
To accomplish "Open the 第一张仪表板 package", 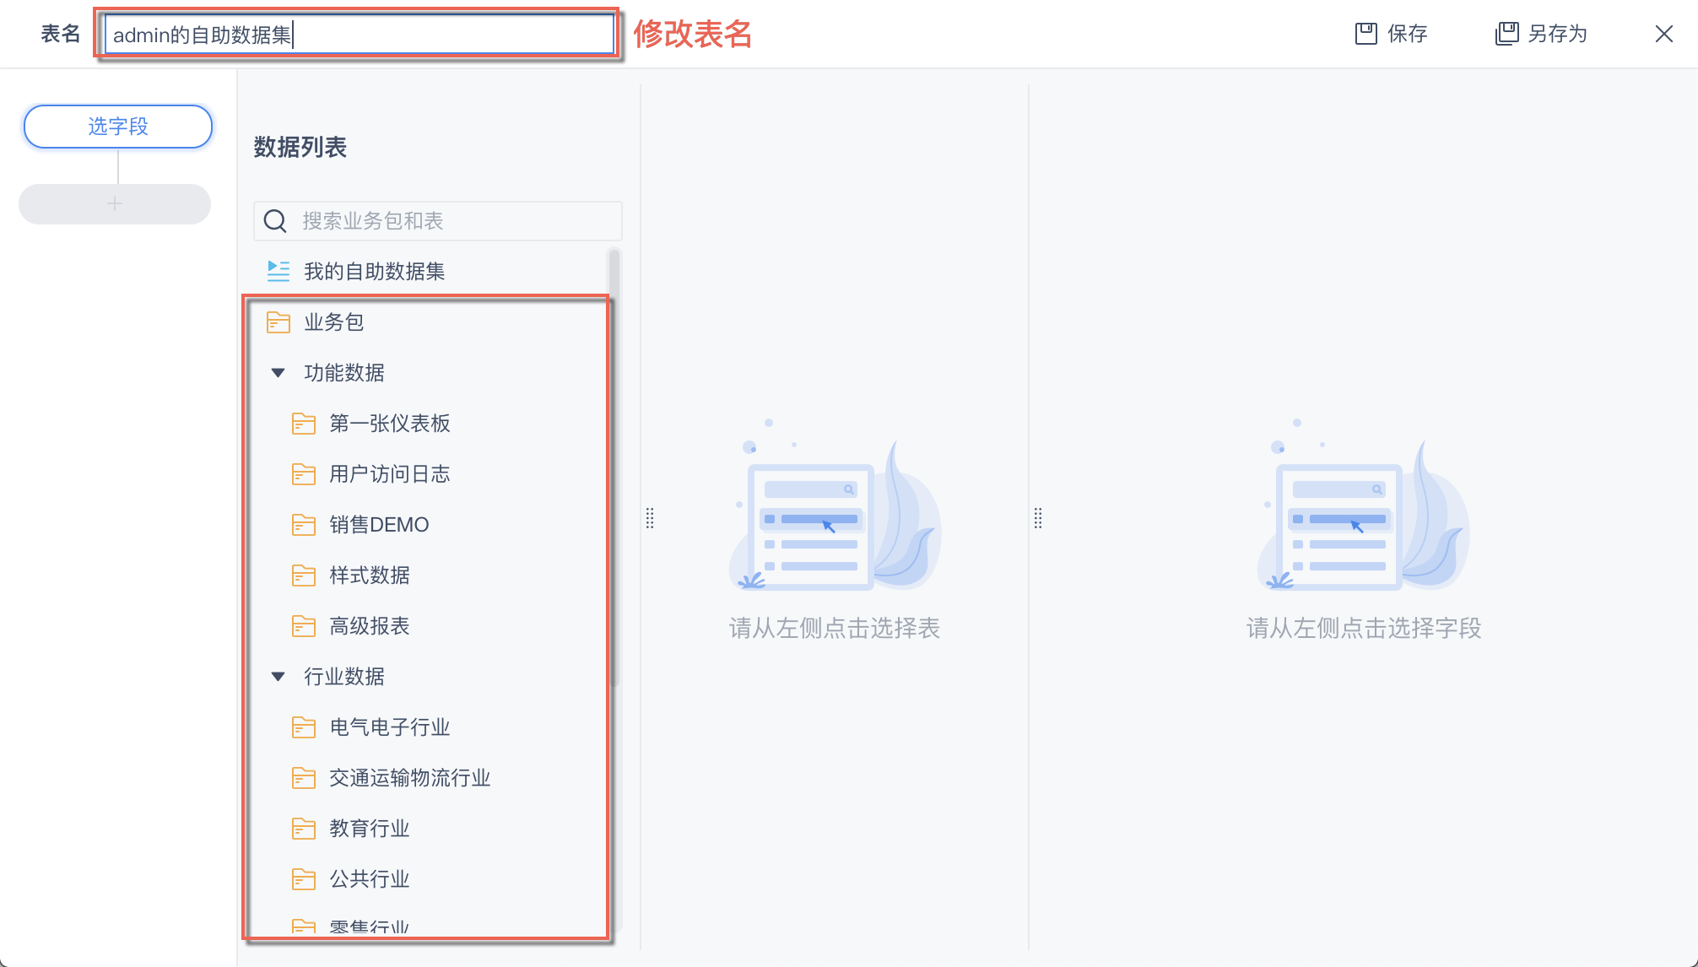I will click(389, 424).
